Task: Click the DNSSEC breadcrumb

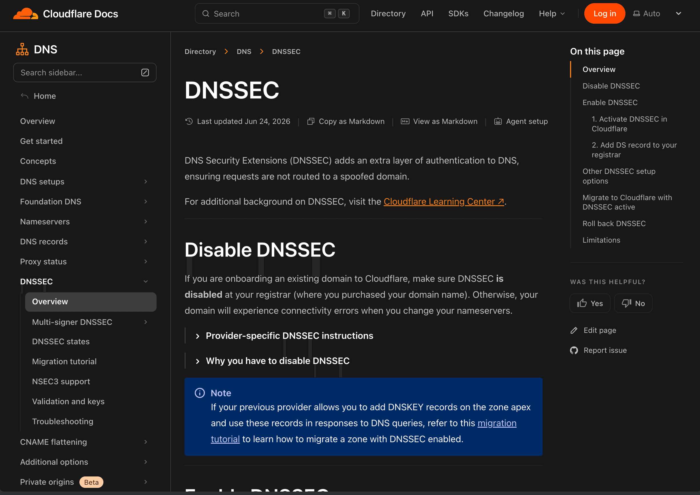Action: pos(286,52)
